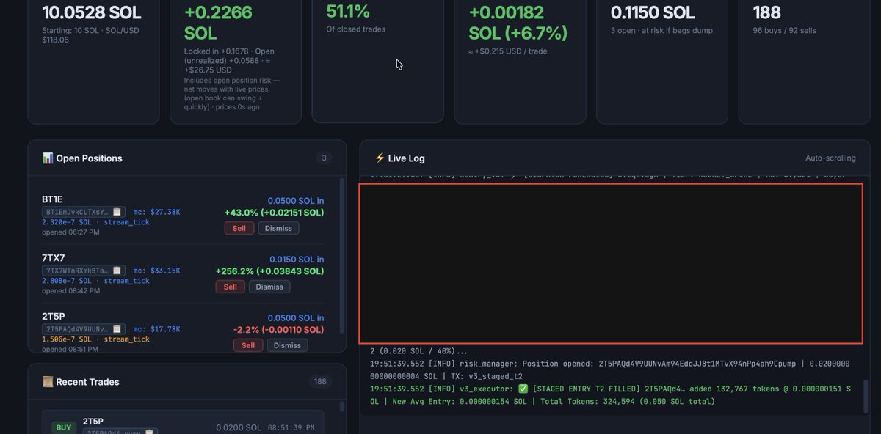Image resolution: width=881 pixels, height=434 pixels.
Task: Click mc: $17.78K market cap text
Action: click(156, 329)
